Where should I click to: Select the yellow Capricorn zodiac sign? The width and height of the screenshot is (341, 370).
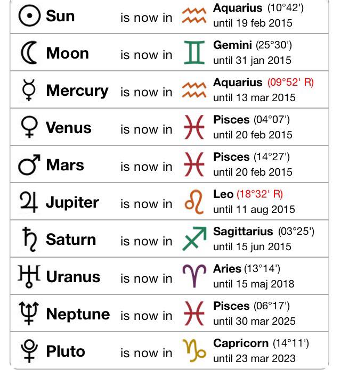pos(194,350)
